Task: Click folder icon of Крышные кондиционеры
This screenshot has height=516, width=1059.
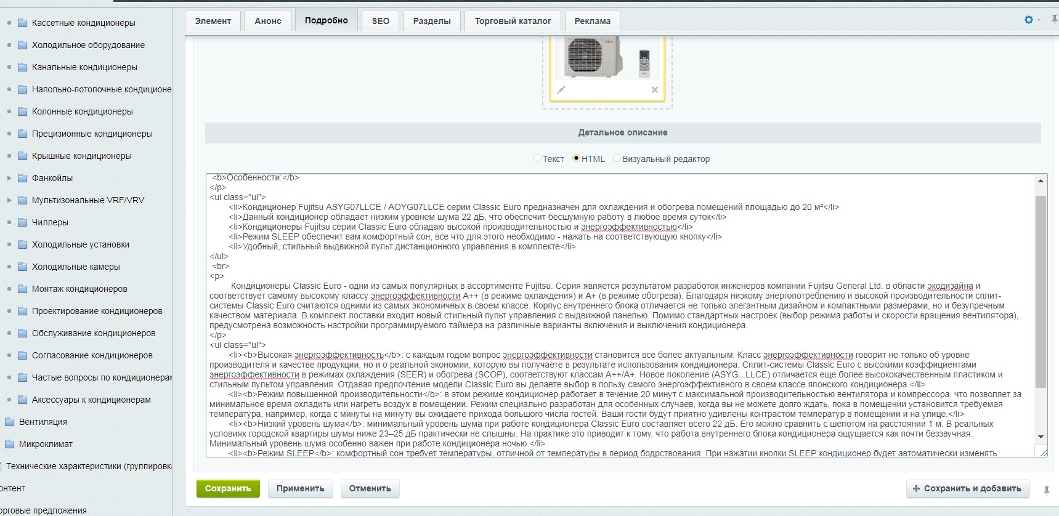Action: tap(23, 156)
